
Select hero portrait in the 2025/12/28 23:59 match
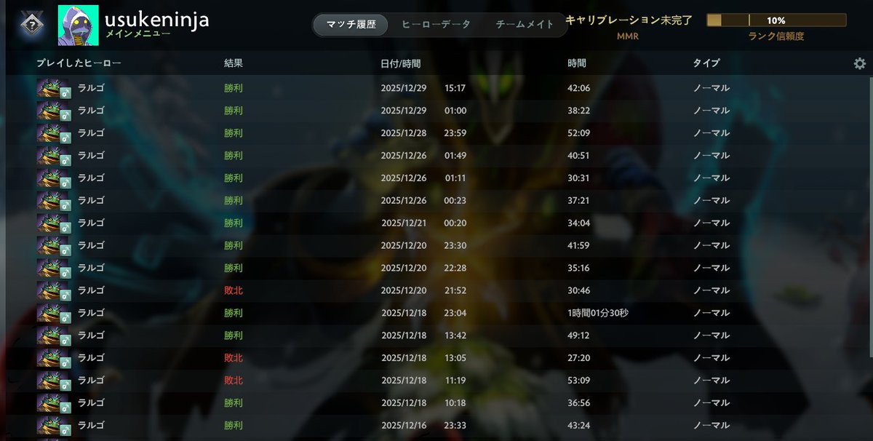click(54, 133)
